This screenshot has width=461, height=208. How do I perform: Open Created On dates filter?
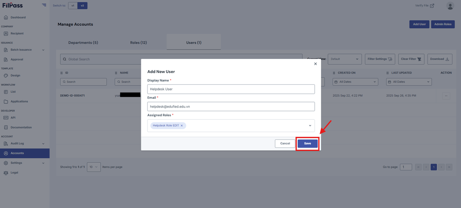click(355, 82)
